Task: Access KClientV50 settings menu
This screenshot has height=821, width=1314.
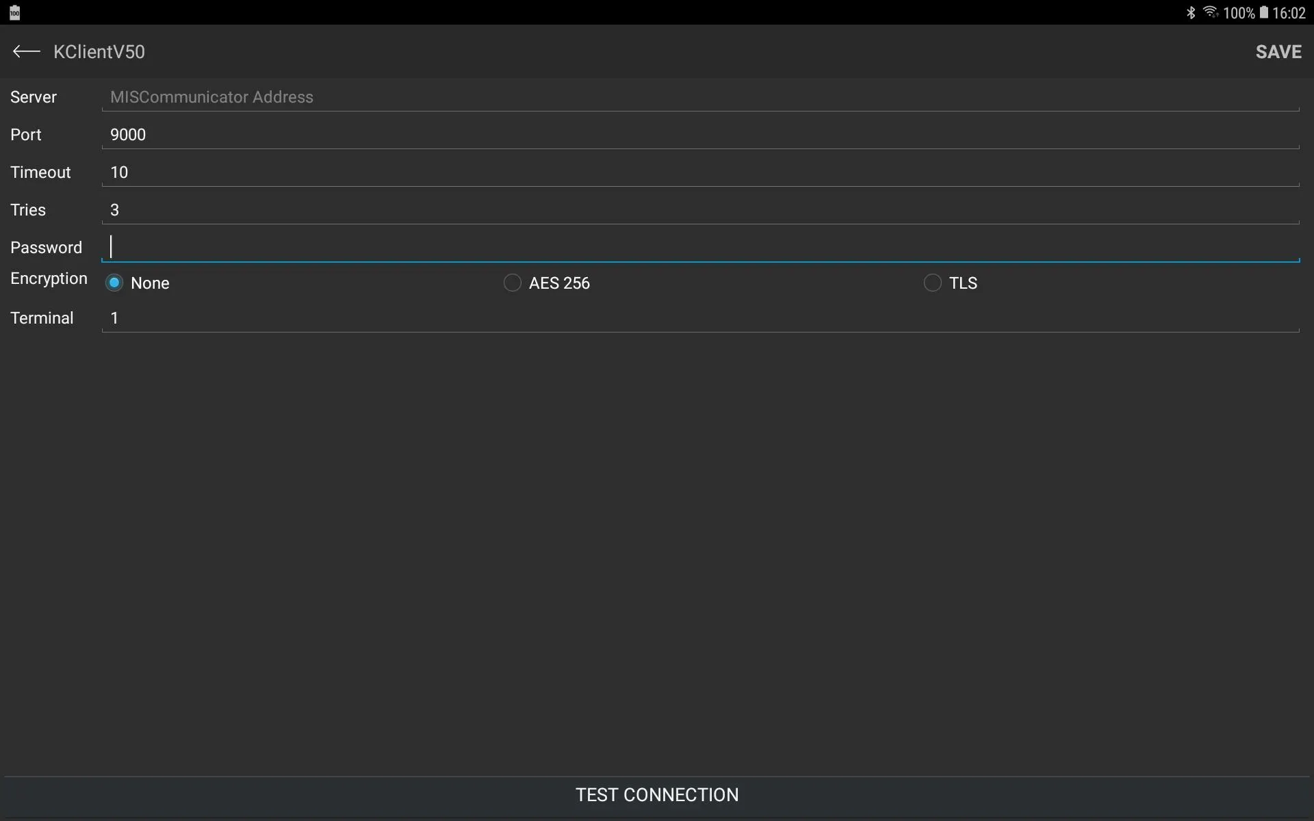Action: (99, 52)
